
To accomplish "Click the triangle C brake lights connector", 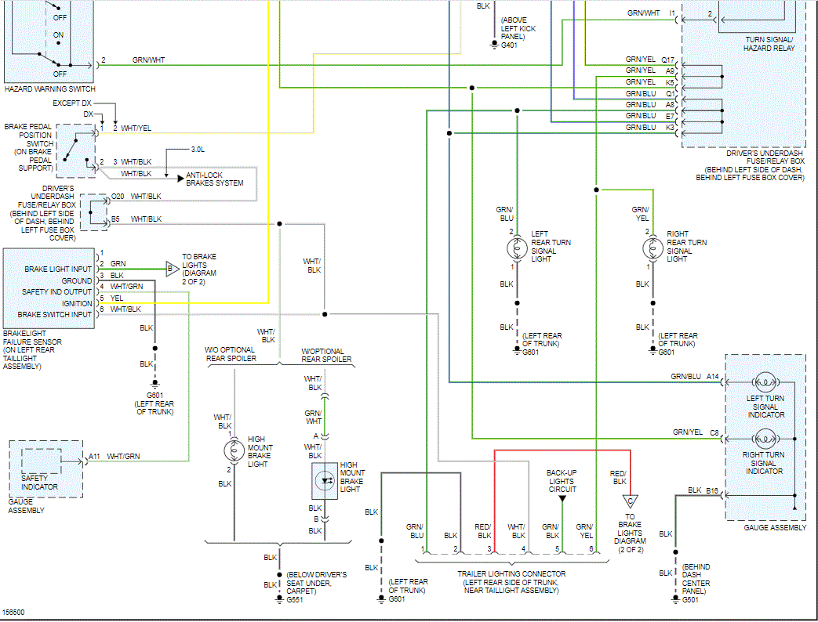I will (631, 501).
